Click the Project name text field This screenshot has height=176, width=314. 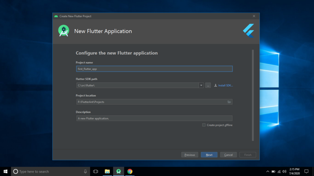[x=154, y=69]
